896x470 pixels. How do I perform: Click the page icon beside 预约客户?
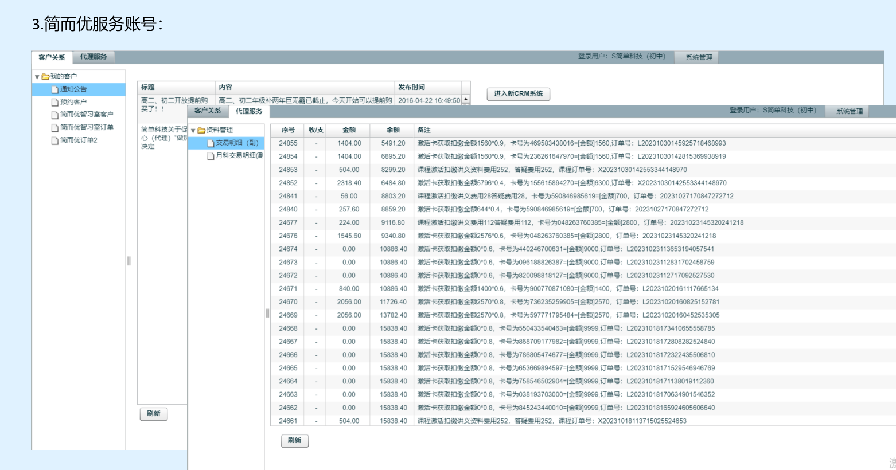[x=55, y=102]
